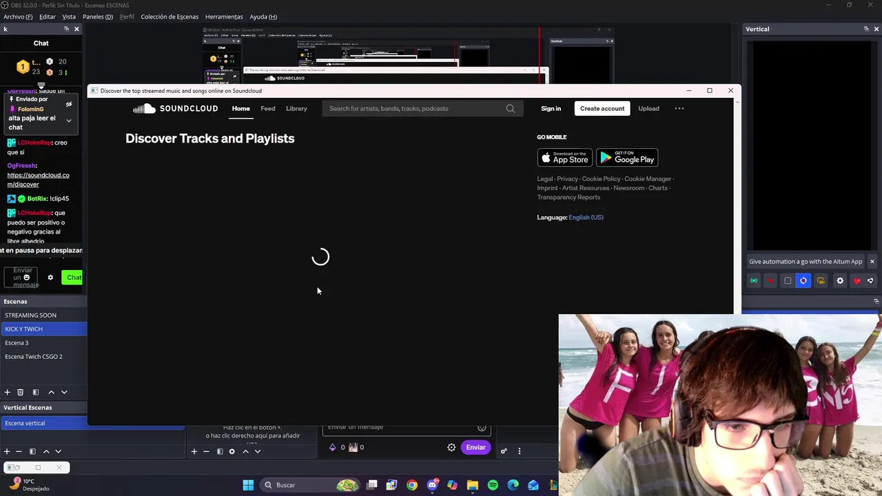Switch to SoundCloud Library tab
Screen dimensions: 882x496
[296, 108]
